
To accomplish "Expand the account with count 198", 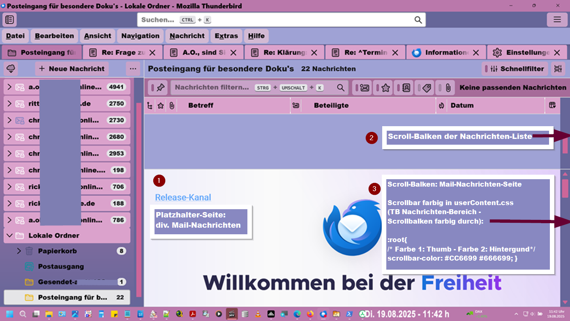I will [9, 170].
